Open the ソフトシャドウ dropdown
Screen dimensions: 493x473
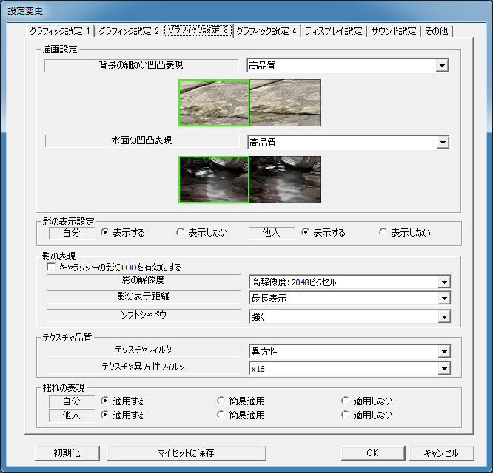(x=443, y=316)
